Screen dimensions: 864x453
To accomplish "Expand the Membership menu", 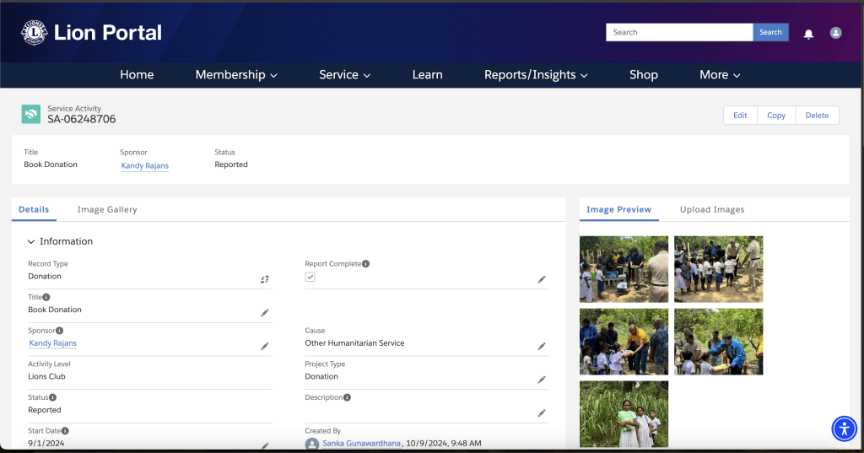I will click(x=236, y=75).
